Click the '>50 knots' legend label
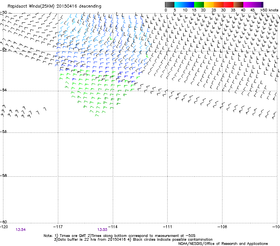This screenshot has width=280, height=246. point(269,10)
